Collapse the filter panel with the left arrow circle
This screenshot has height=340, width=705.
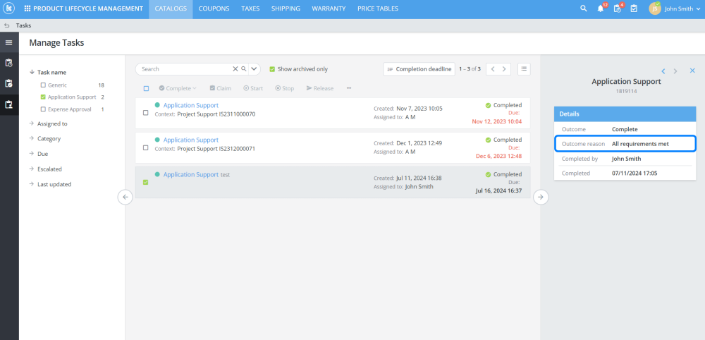pos(125,197)
